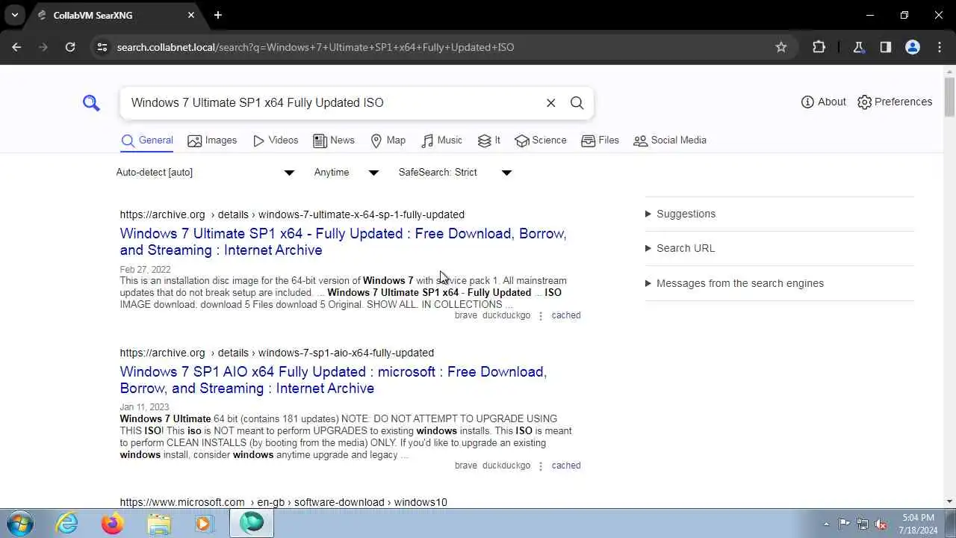Click the Action Center flag icon
This screenshot has height=538, width=956.
844,524
